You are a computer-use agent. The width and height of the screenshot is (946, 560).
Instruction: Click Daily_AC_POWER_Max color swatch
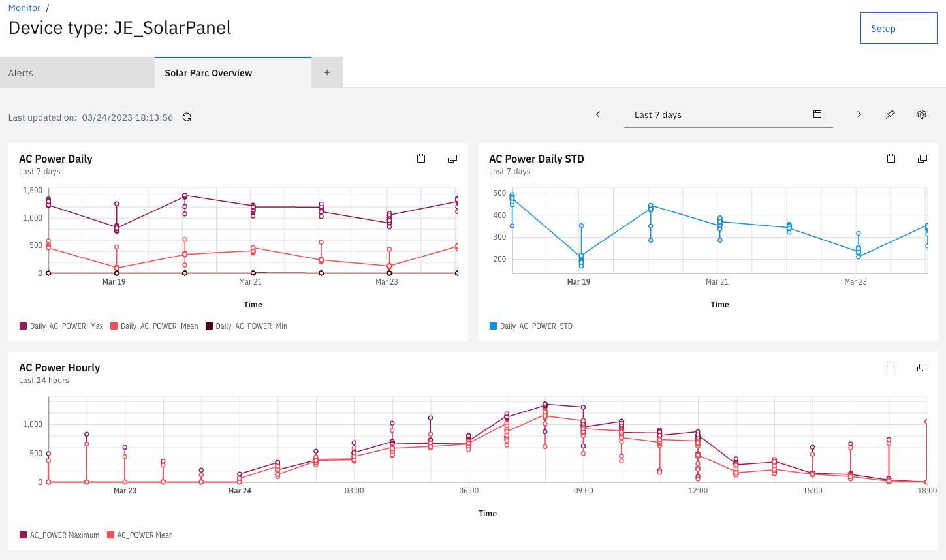pos(24,326)
